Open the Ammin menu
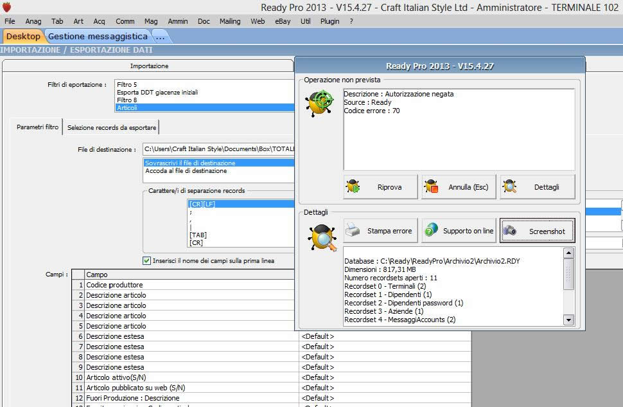The height and width of the screenshot is (407, 623). (x=178, y=21)
